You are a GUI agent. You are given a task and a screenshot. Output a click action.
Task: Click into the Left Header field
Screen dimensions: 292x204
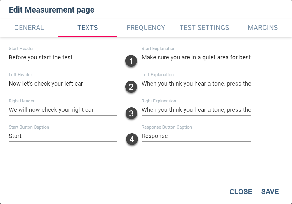(63, 84)
